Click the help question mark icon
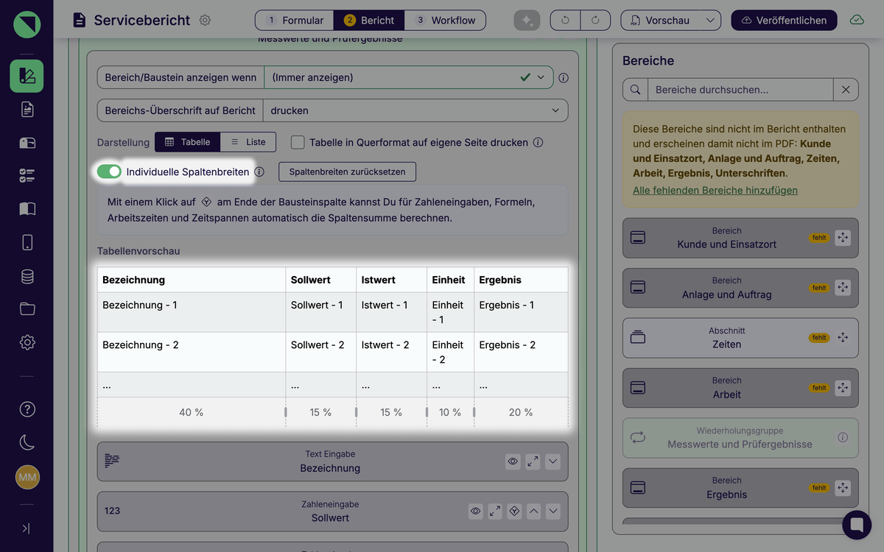Screen dimensions: 884x552 pos(27,409)
